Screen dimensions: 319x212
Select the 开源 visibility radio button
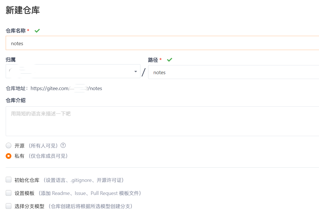[x=8, y=146]
